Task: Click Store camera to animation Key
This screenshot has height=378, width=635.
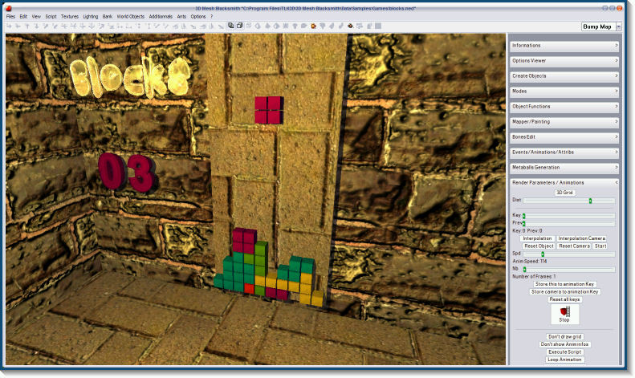Action: coord(564,292)
